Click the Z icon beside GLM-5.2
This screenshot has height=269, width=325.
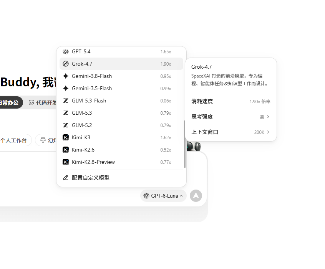point(65,125)
